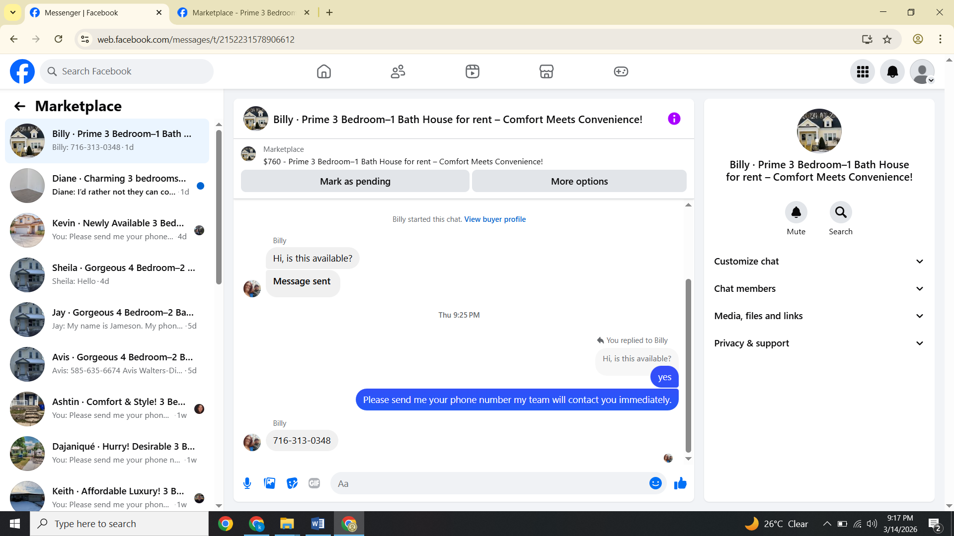Click the Mark as pending button
The height and width of the screenshot is (536, 954).
355,182
